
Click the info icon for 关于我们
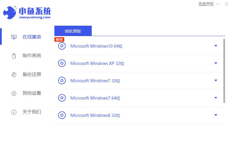(x=14, y=112)
